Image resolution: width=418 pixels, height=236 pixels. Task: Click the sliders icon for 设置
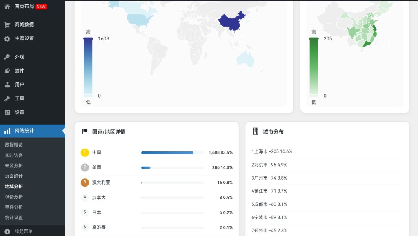point(7,112)
